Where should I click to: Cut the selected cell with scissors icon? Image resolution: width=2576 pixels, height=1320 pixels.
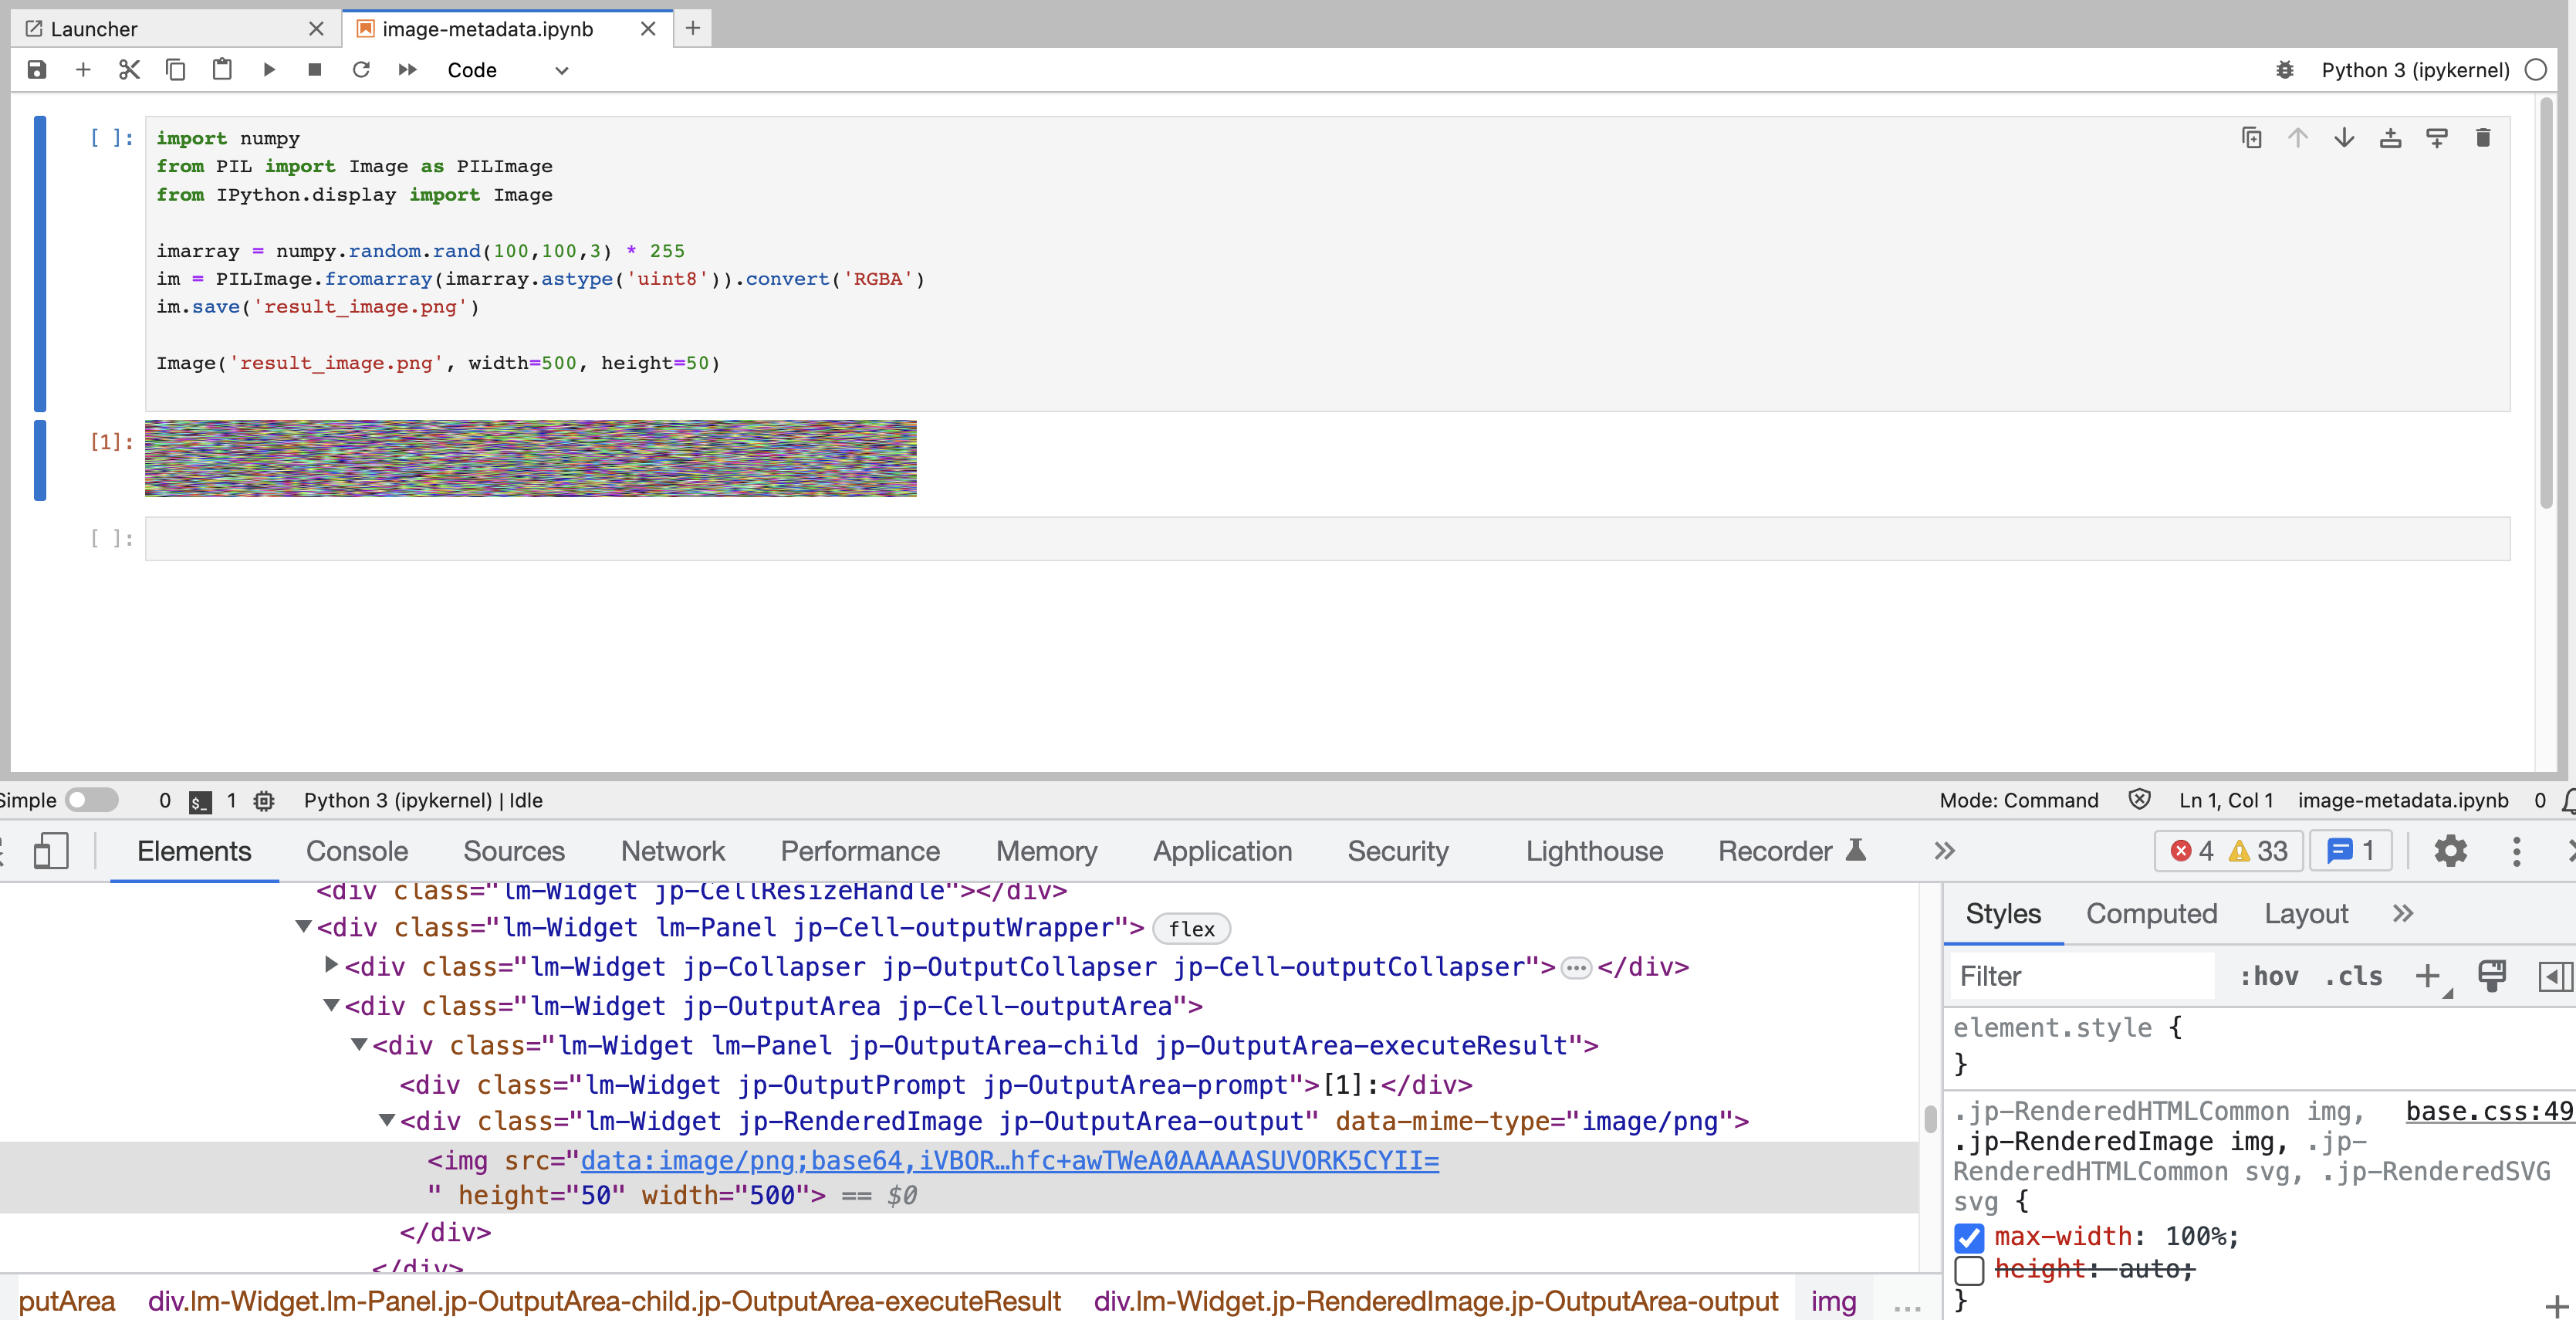click(x=129, y=70)
